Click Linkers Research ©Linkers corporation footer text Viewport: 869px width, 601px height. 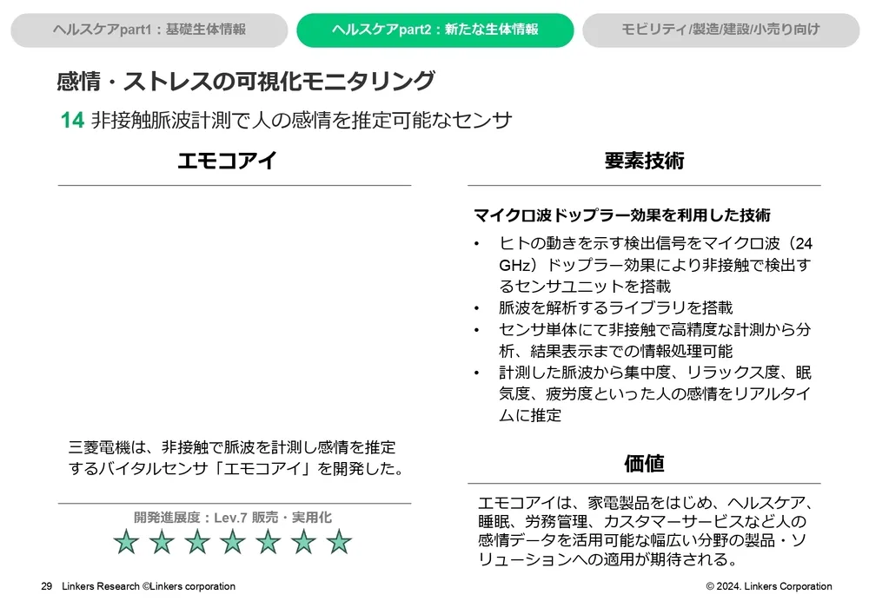pyautogui.click(x=149, y=586)
